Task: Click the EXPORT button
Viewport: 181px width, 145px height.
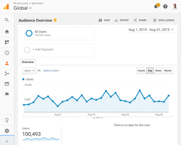Action: (122, 20)
